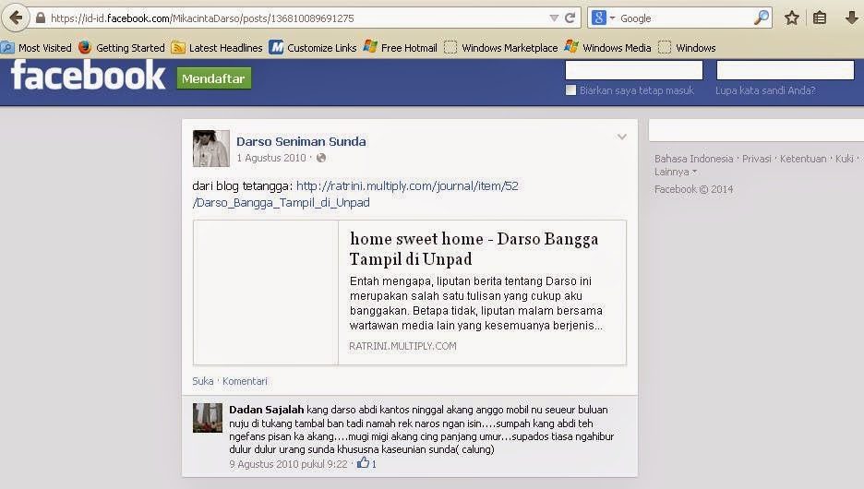Expand the post options chevron
Screen dimensions: 864x489
click(x=621, y=137)
